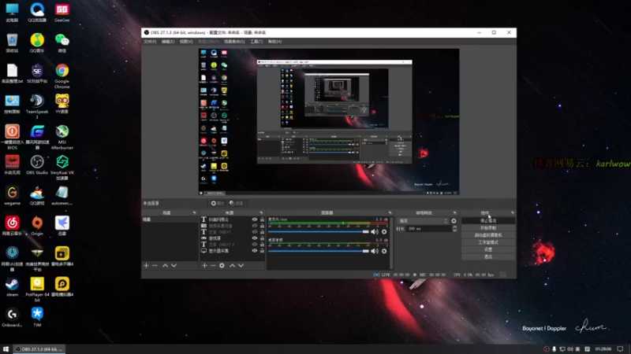Move scene down in Scenes panel
This screenshot has height=354, width=631.
[174, 265]
